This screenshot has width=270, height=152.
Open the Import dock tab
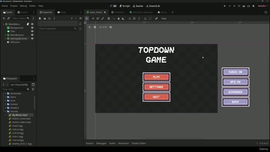point(22,12)
